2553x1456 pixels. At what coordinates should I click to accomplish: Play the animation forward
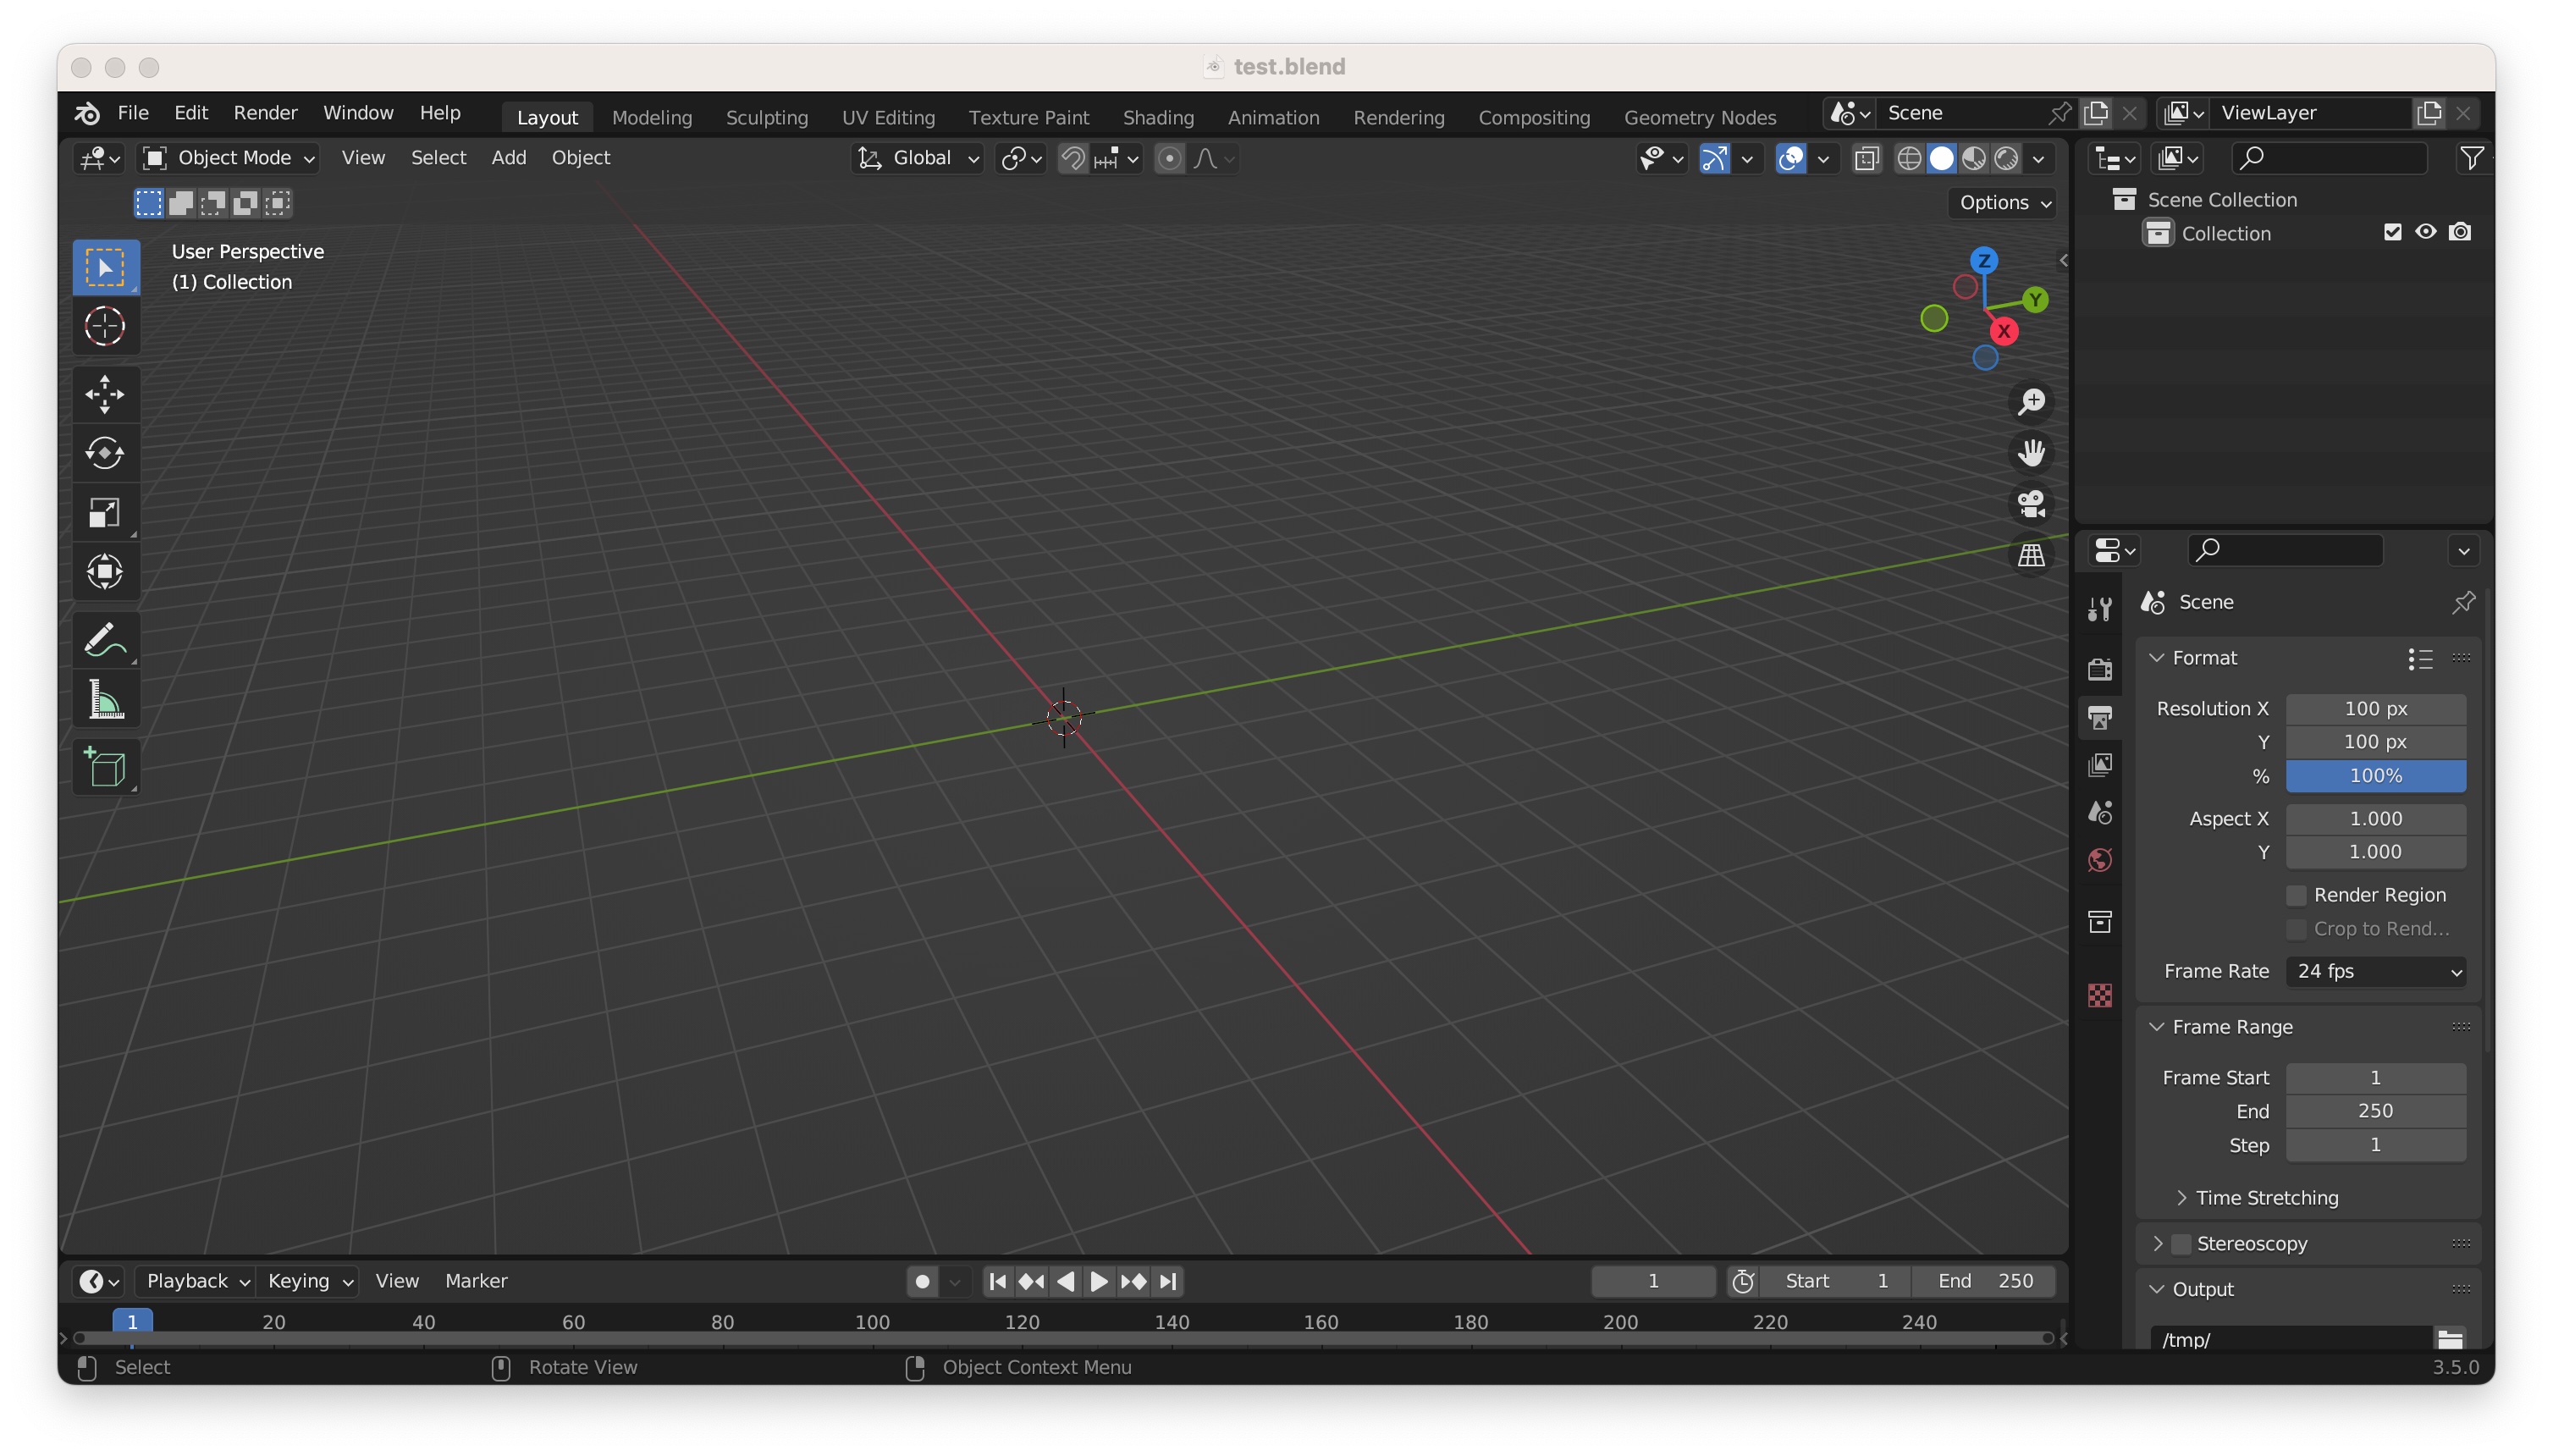(x=1098, y=1281)
